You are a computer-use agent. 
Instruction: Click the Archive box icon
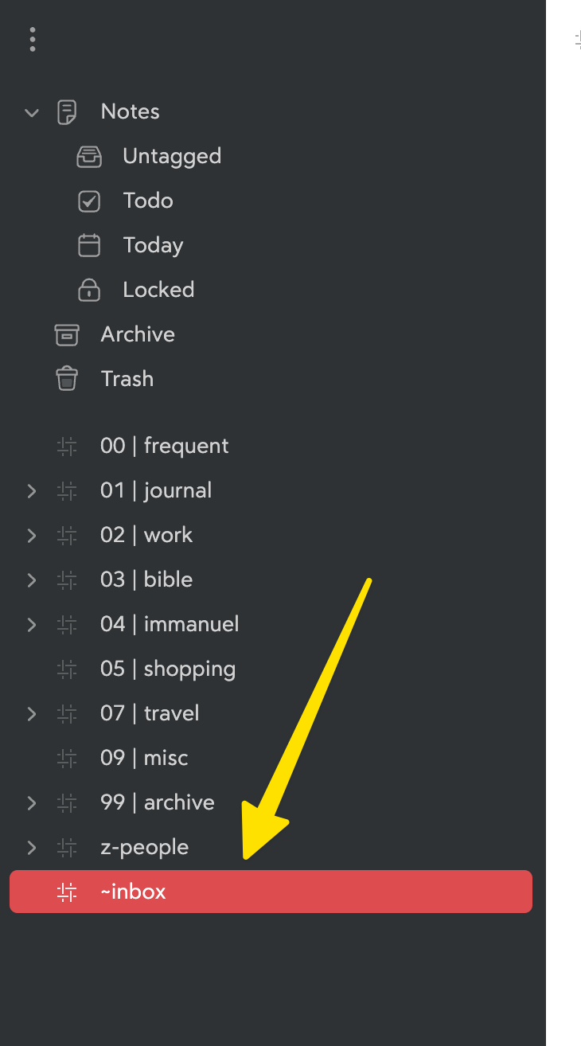67,334
